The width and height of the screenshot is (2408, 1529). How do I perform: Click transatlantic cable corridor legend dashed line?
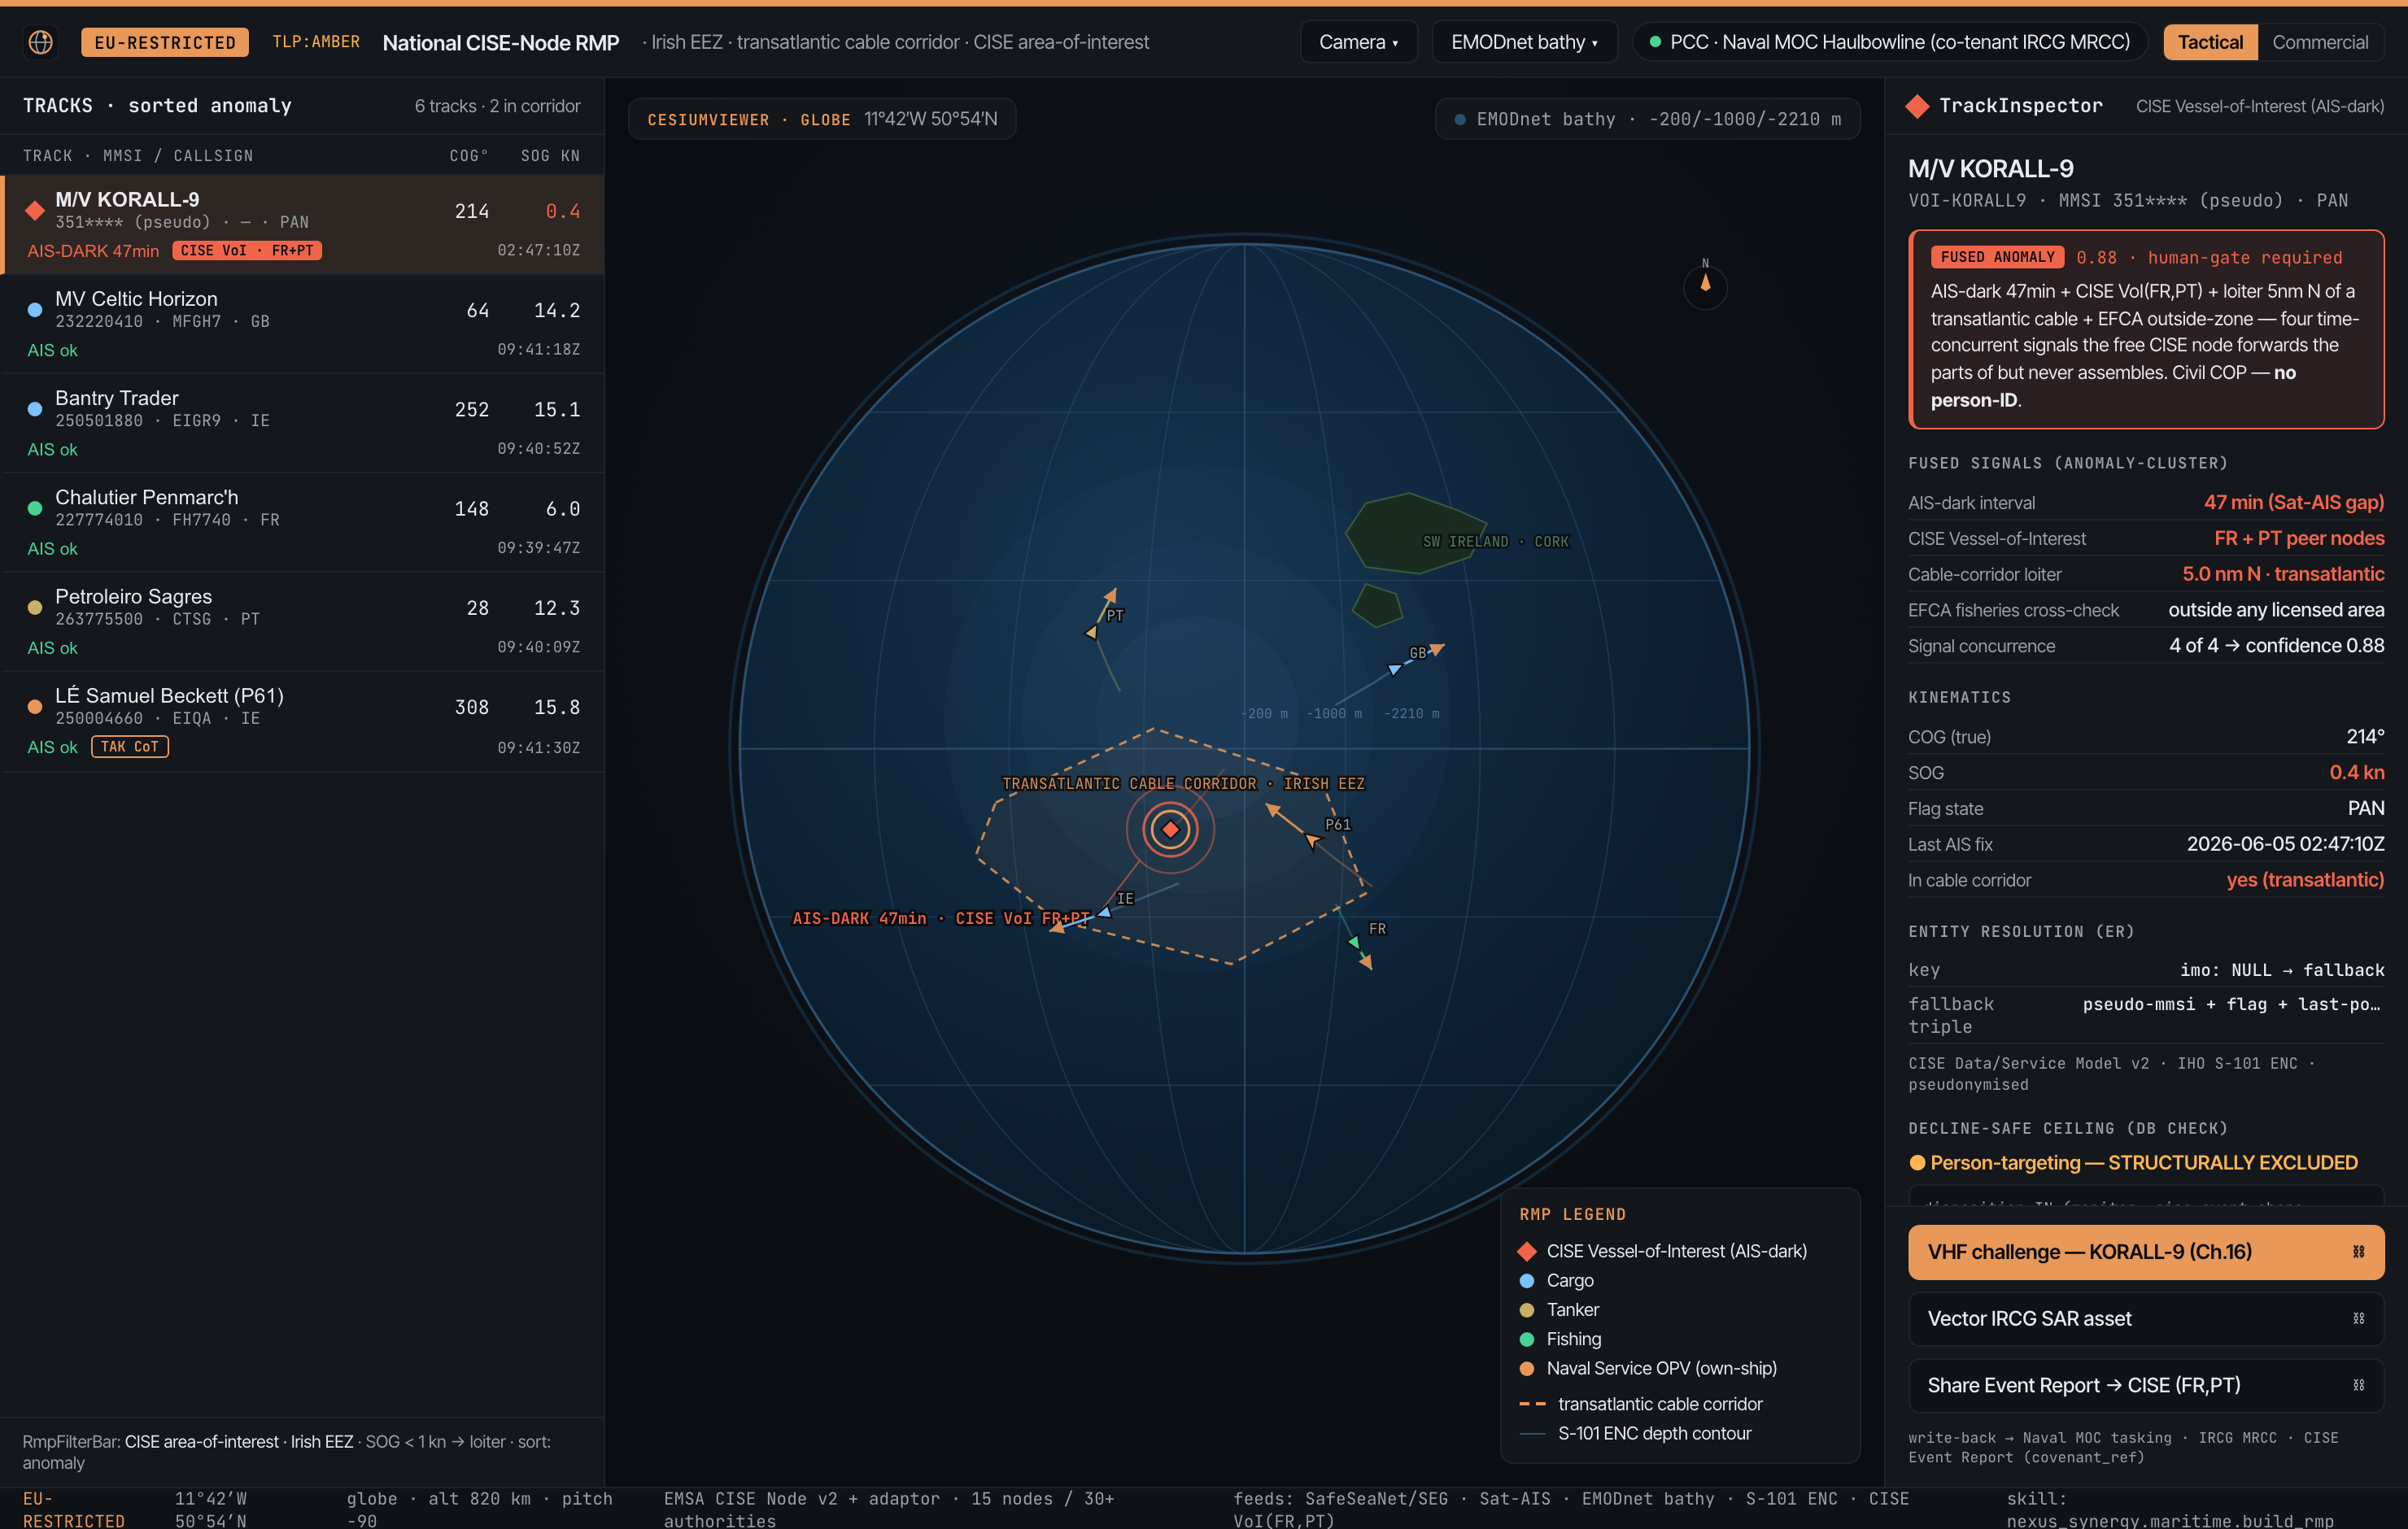1532,1404
